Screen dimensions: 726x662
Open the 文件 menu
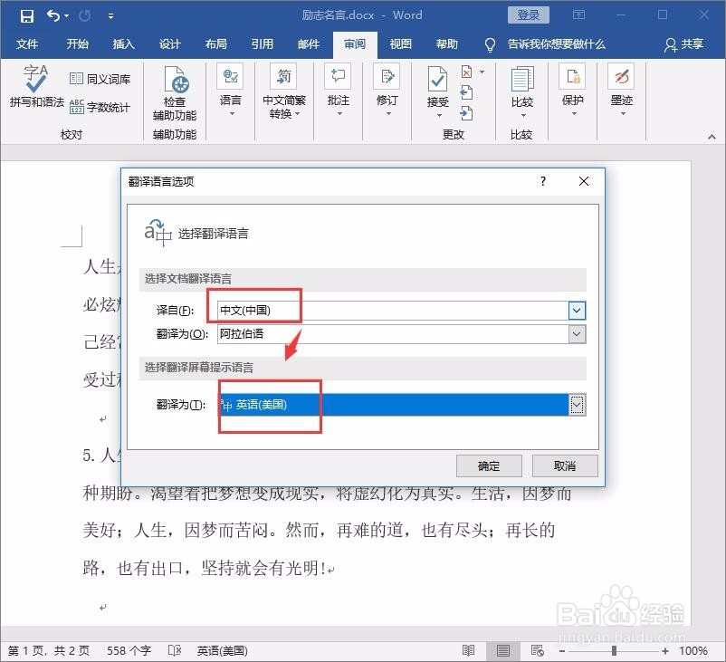click(28, 44)
